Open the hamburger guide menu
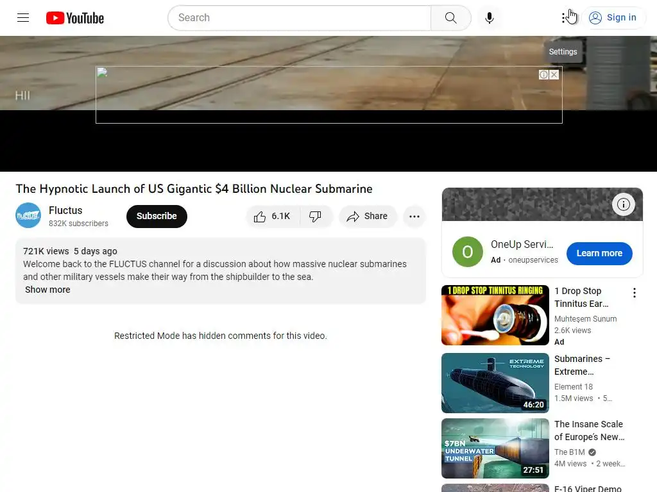The height and width of the screenshot is (492, 657). coord(23,17)
